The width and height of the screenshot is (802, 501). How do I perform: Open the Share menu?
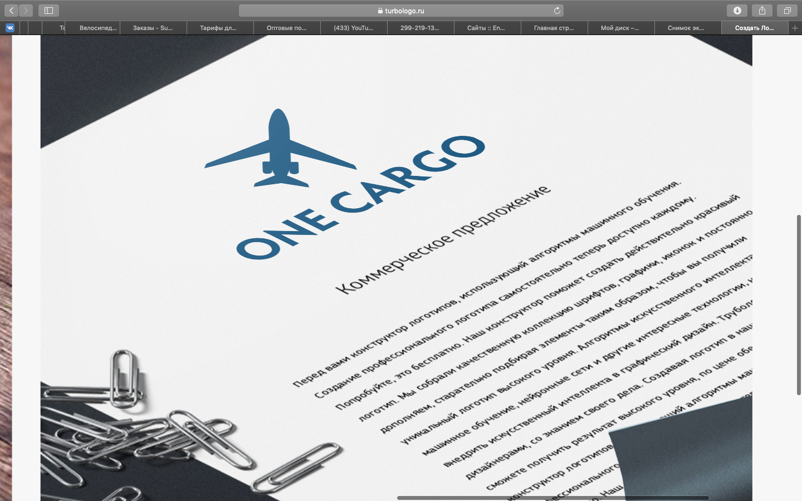click(762, 11)
